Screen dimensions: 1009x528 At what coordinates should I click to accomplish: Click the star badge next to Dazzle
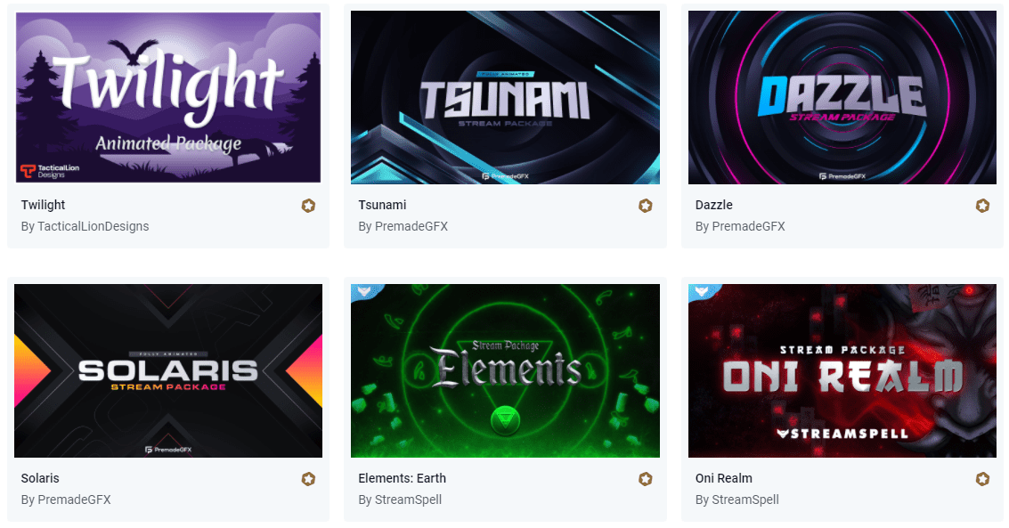[x=982, y=206]
